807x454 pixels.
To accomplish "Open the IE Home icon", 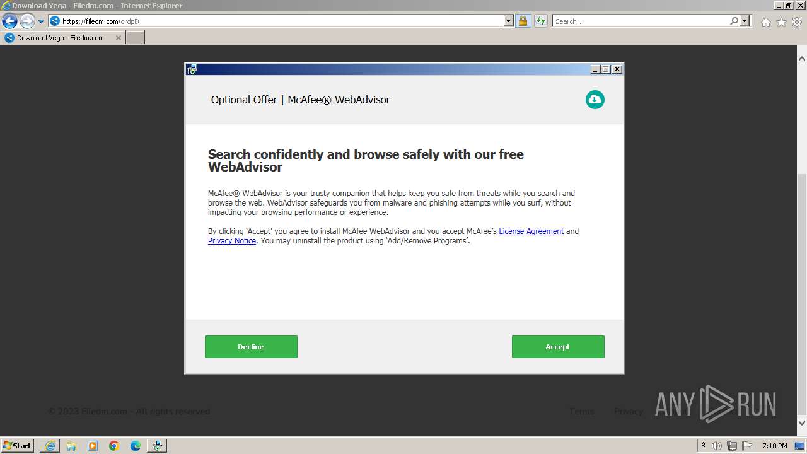I will pos(765,22).
